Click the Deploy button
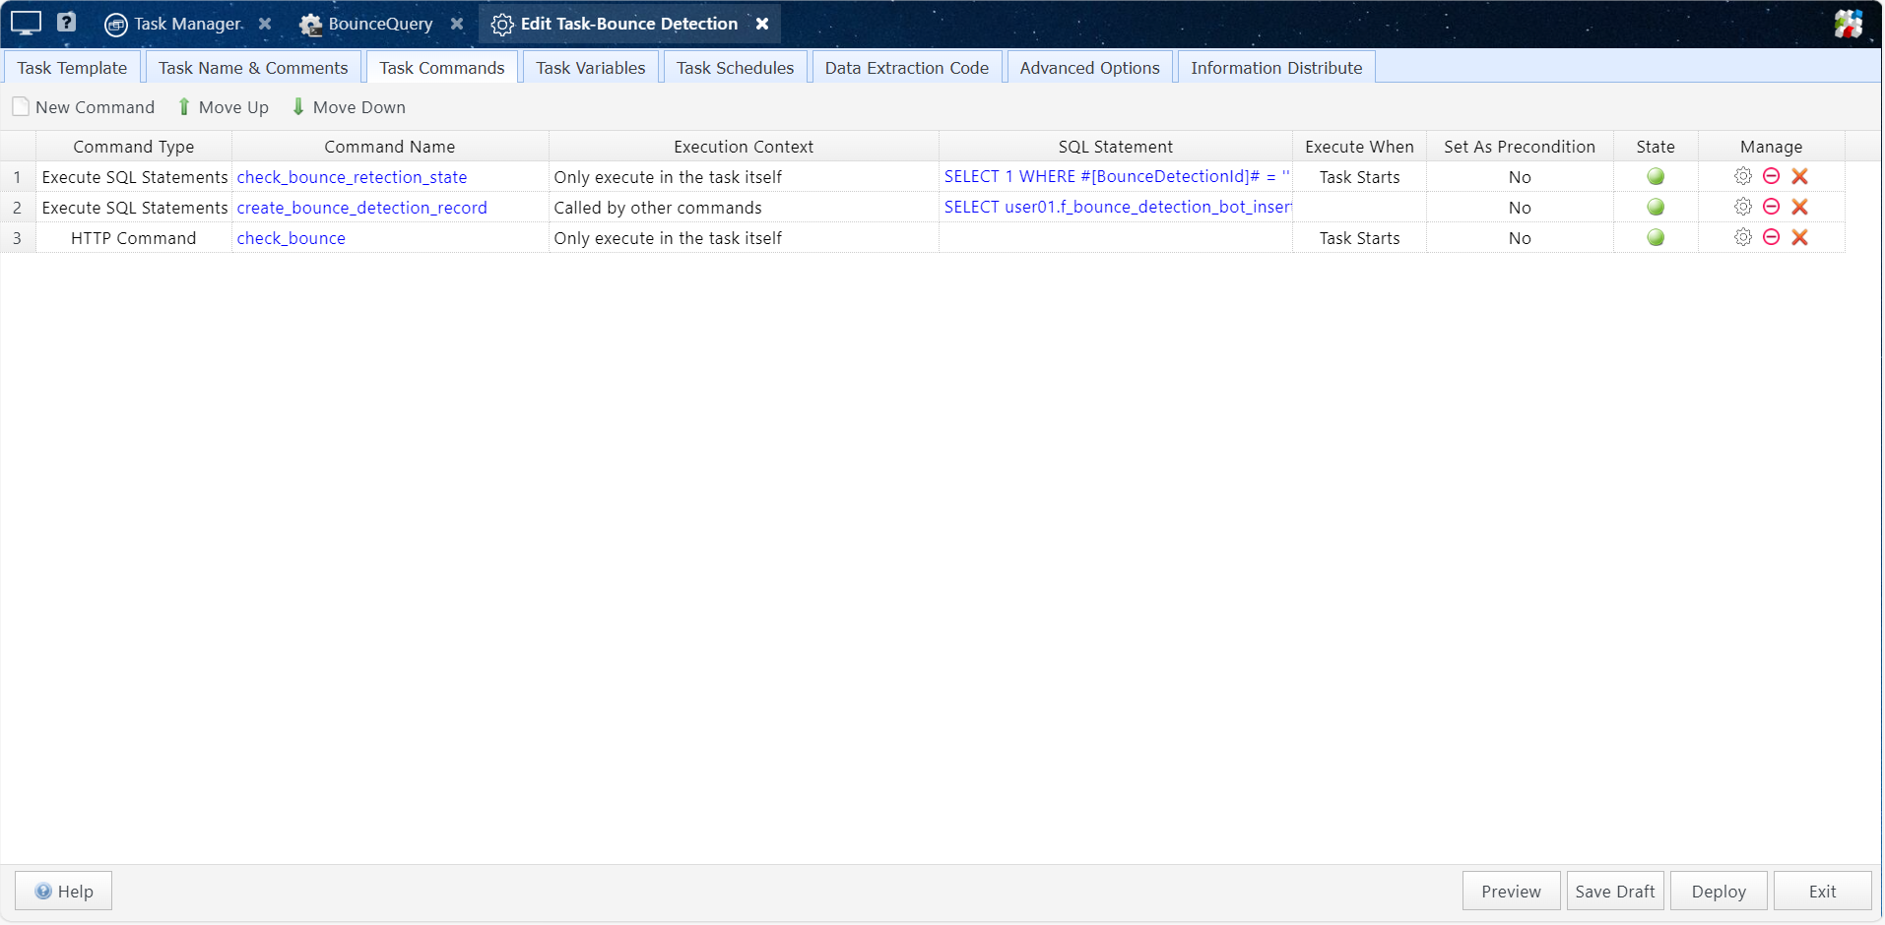 1719,891
